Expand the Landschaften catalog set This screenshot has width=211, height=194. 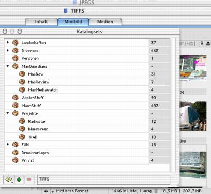[8, 42]
